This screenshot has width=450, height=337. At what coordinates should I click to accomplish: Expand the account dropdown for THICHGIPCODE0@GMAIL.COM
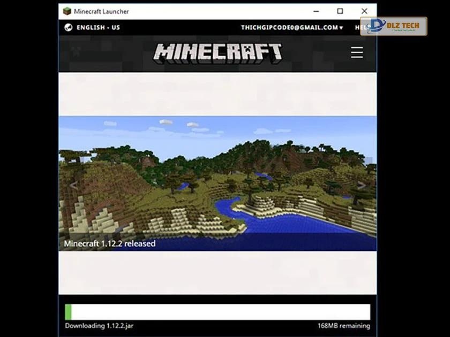tap(341, 27)
